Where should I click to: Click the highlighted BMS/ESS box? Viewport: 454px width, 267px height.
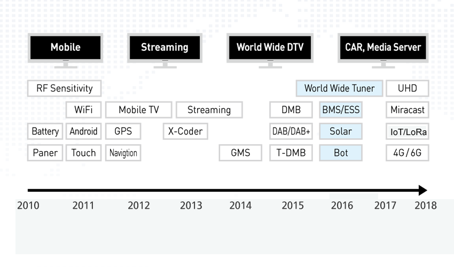341,110
